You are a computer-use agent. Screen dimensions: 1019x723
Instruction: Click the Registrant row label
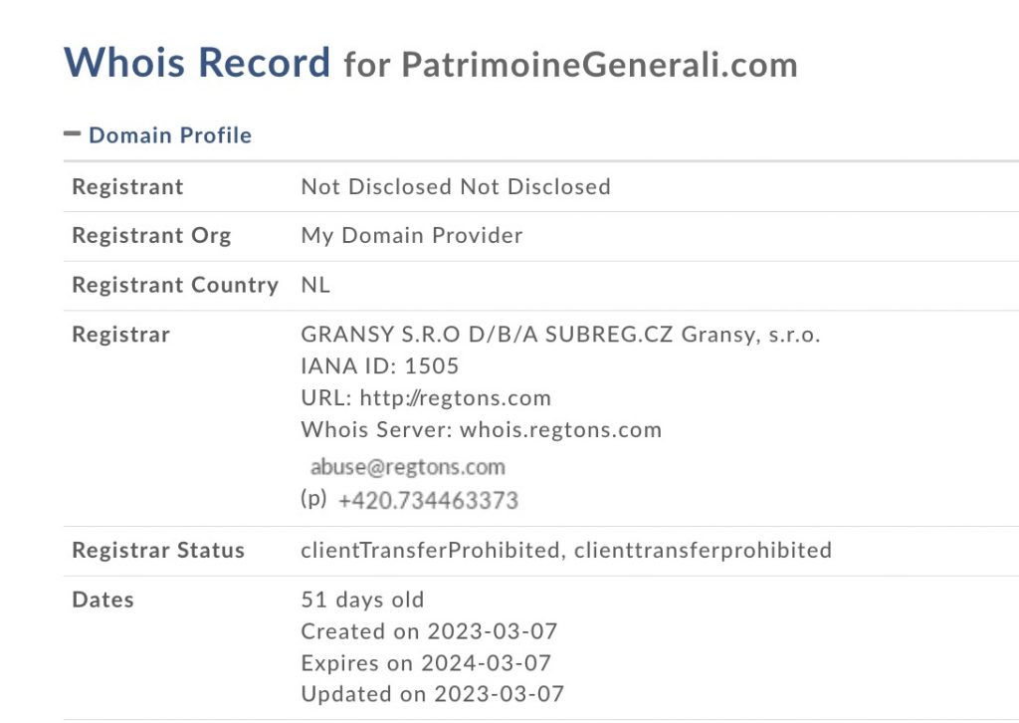[x=128, y=186]
